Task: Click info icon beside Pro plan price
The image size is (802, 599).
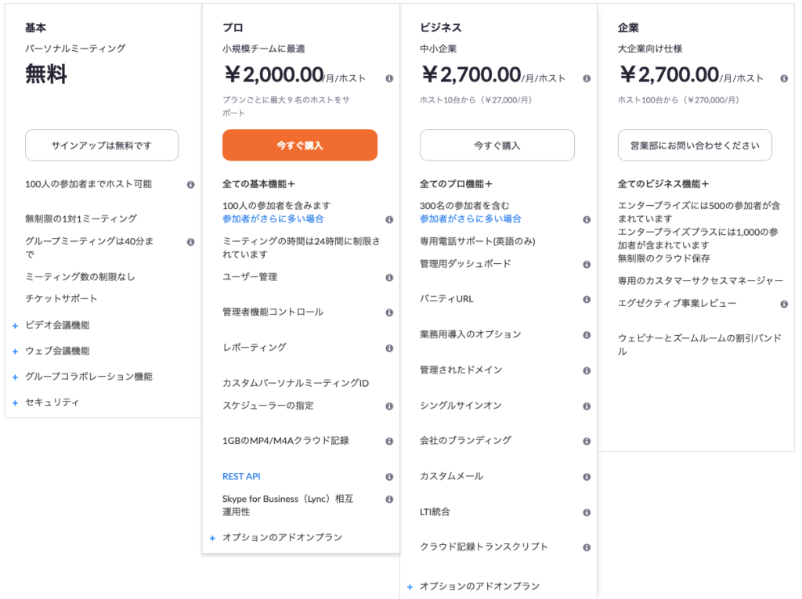Action: pyautogui.click(x=389, y=78)
